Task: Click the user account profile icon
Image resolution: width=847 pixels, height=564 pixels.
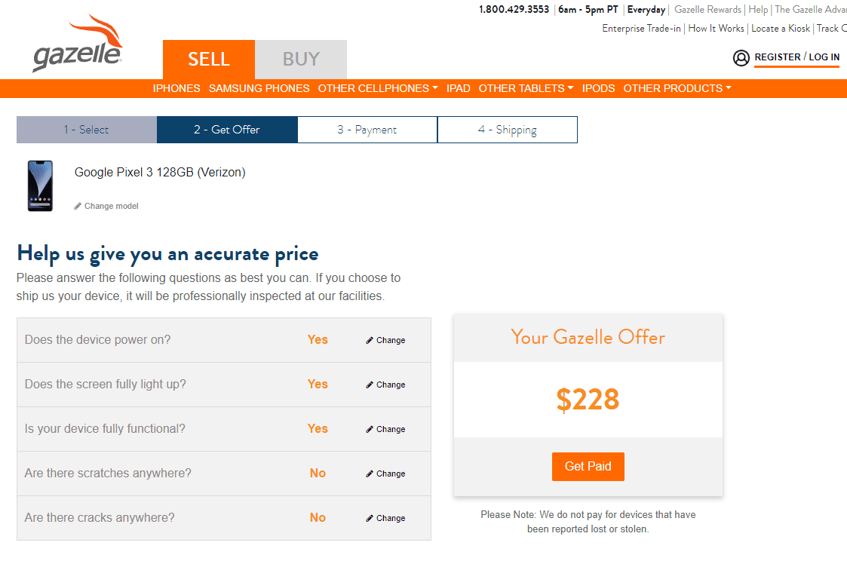Action: coord(741,58)
